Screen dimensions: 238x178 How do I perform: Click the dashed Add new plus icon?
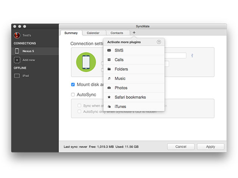tap(17, 60)
